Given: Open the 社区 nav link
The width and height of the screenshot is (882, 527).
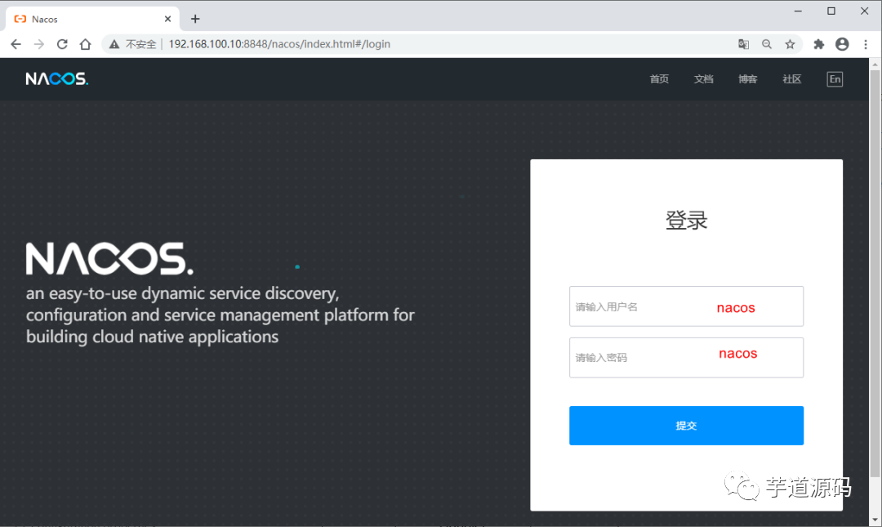Looking at the screenshot, I should coord(792,78).
